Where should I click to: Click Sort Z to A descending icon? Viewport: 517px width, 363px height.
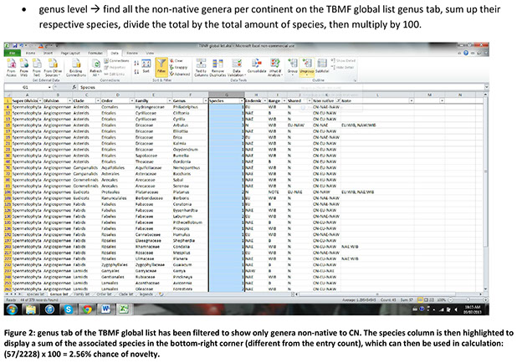pos(136,71)
